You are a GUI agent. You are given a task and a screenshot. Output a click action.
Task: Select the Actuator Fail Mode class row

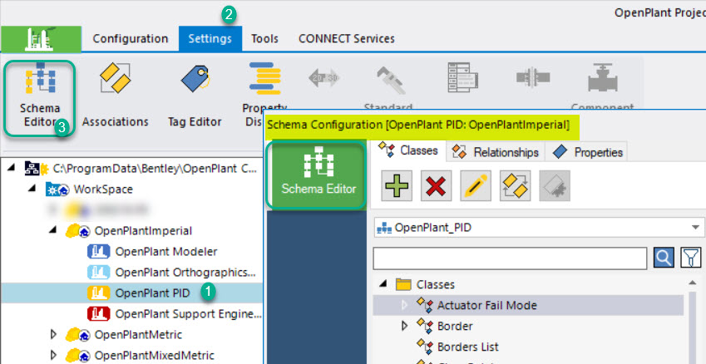[x=528, y=305]
